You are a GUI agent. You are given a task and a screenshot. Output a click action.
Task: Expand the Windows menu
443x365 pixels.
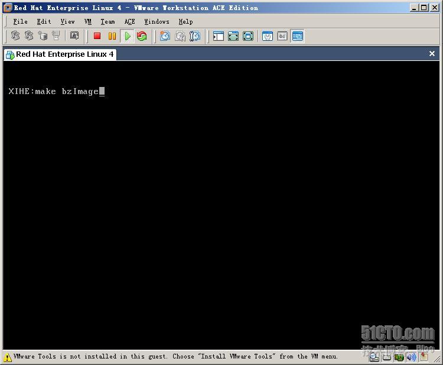(157, 21)
